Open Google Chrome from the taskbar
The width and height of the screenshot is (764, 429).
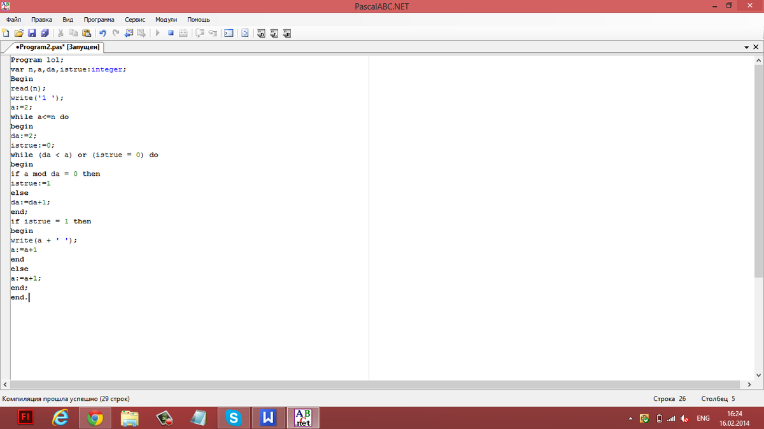95,418
